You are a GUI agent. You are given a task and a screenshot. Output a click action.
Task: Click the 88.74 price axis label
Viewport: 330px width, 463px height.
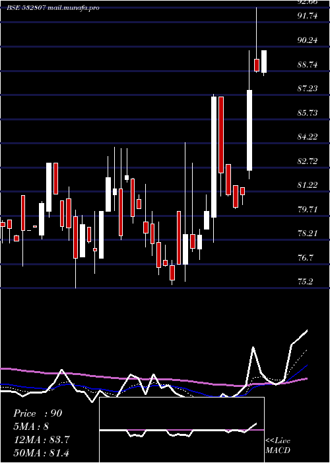click(x=308, y=64)
